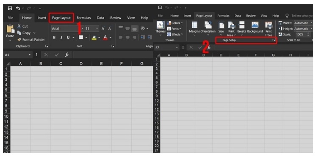Screen dimensions: 316x157
Task: Select Center alignment icon
Action: tap(128, 37)
